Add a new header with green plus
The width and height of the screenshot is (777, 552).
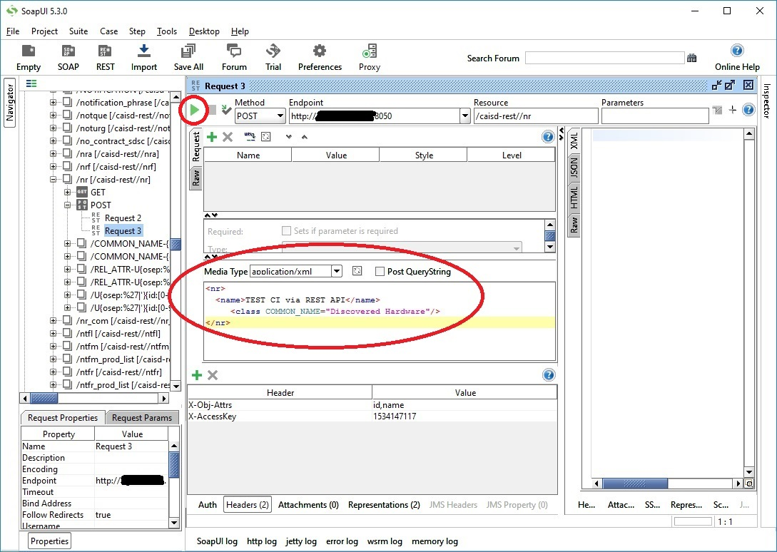point(197,375)
